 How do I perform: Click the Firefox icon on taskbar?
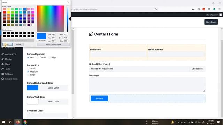click(x=18, y=122)
